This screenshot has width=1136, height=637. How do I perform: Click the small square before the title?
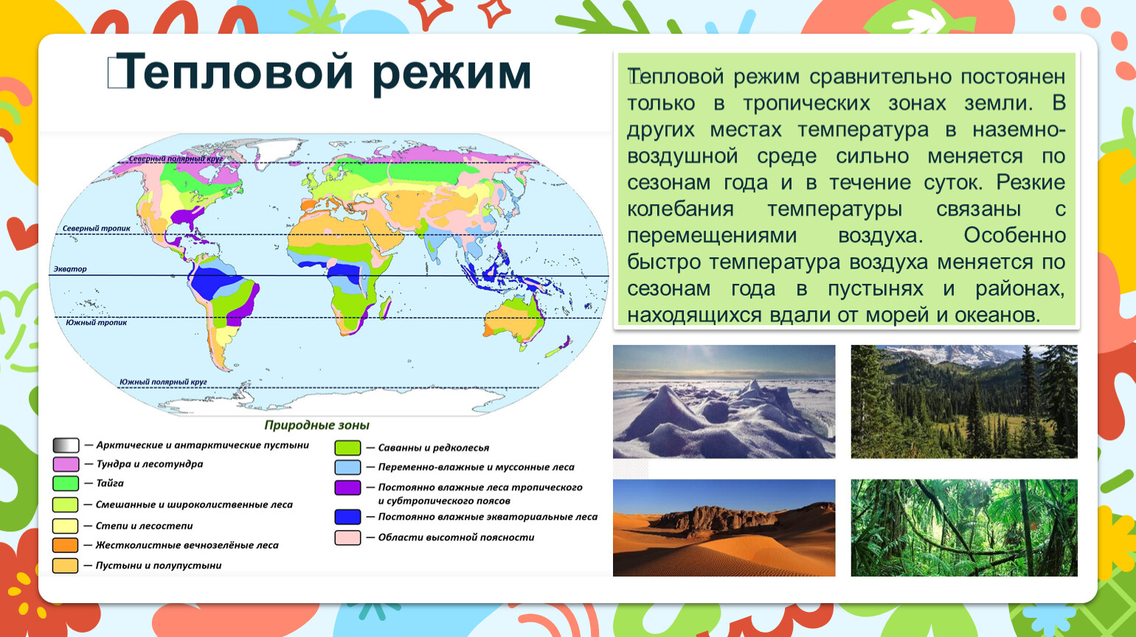click(x=117, y=73)
